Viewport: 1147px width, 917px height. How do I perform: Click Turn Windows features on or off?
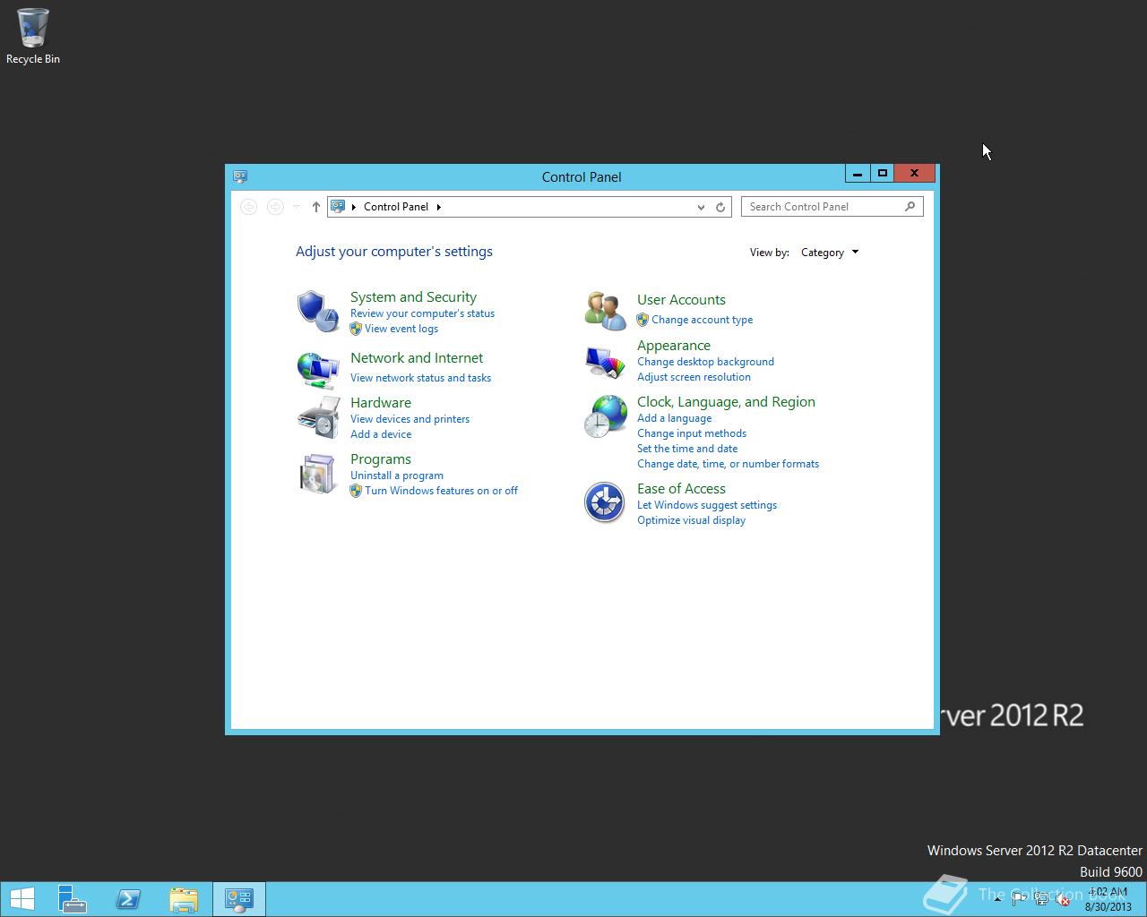(441, 491)
